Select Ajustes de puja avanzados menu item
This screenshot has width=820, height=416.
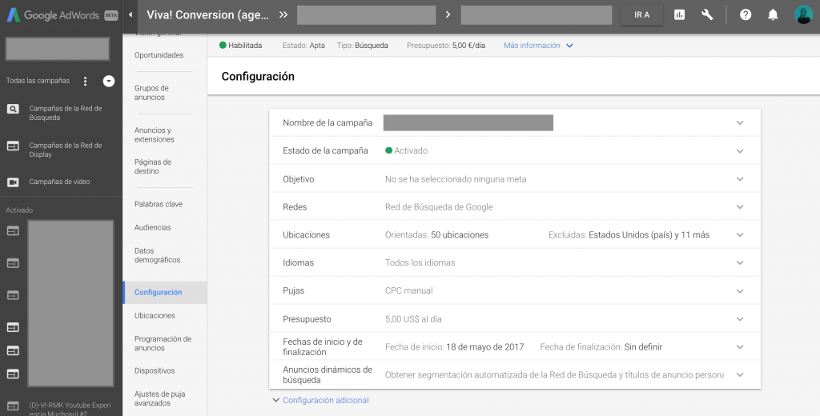pyautogui.click(x=160, y=398)
